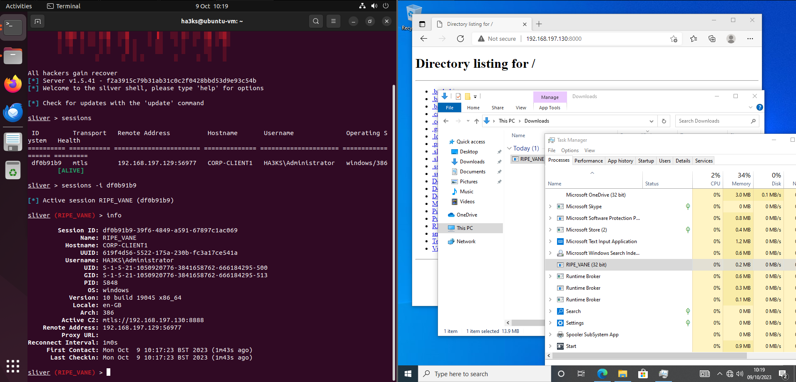Show hidden tray icons chevron

[x=719, y=374]
